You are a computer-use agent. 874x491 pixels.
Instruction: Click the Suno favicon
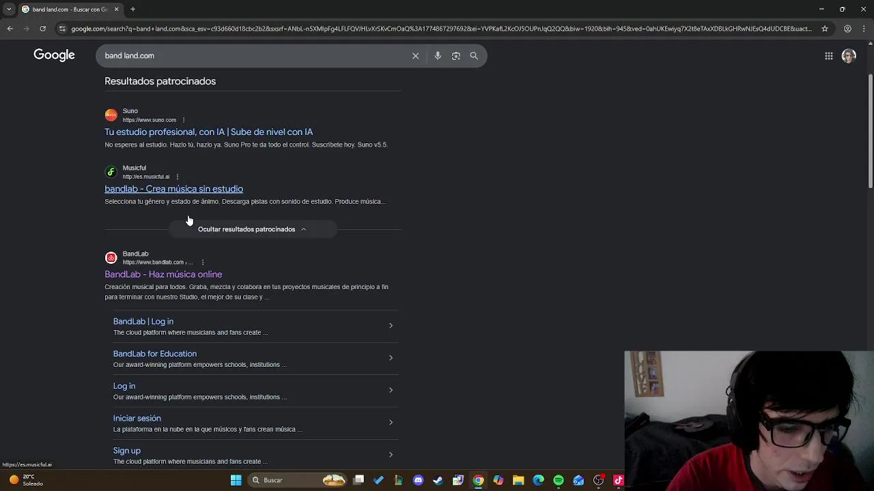point(111,115)
